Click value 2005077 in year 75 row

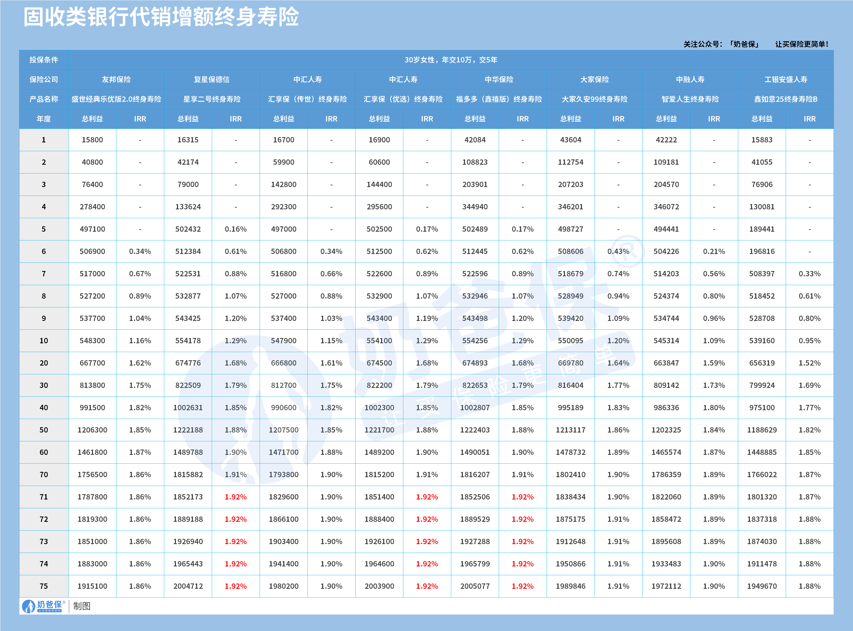[x=475, y=586]
